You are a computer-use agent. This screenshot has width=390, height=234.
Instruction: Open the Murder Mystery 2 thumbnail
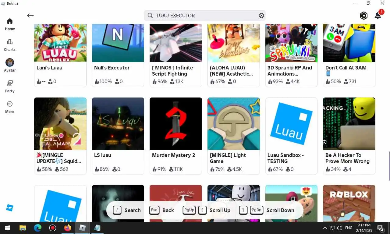[176, 124]
